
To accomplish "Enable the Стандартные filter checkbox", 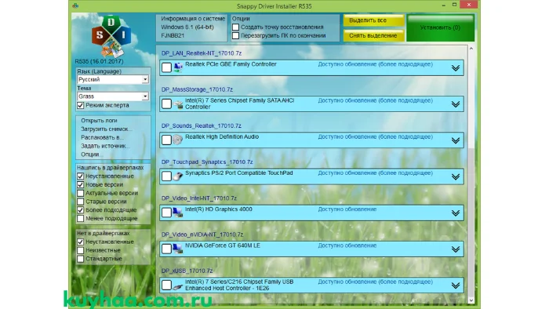I will click(81, 259).
